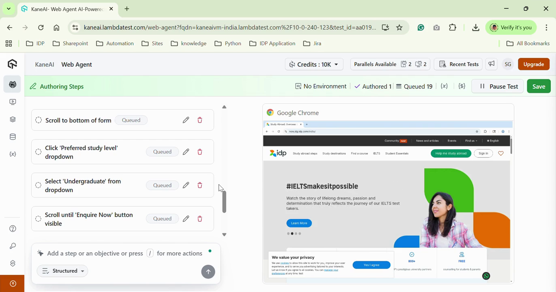The width and height of the screenshot is (556, 292).
Task: Click the announcements megaphone icon
Action: 492,64
